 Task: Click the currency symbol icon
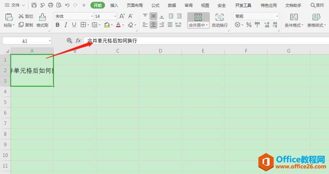tap(237, 25)
